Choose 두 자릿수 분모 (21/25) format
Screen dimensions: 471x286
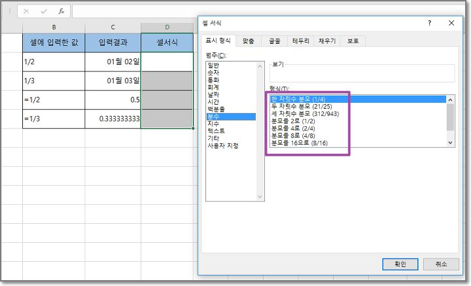coord(358,106)
